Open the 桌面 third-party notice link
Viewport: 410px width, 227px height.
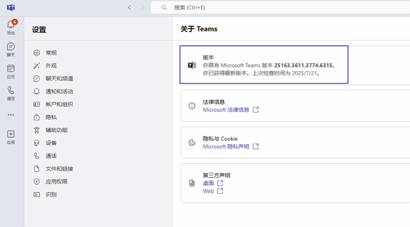208,183
